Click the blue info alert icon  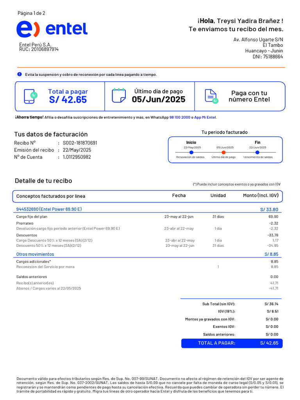[x=20, y=74]
